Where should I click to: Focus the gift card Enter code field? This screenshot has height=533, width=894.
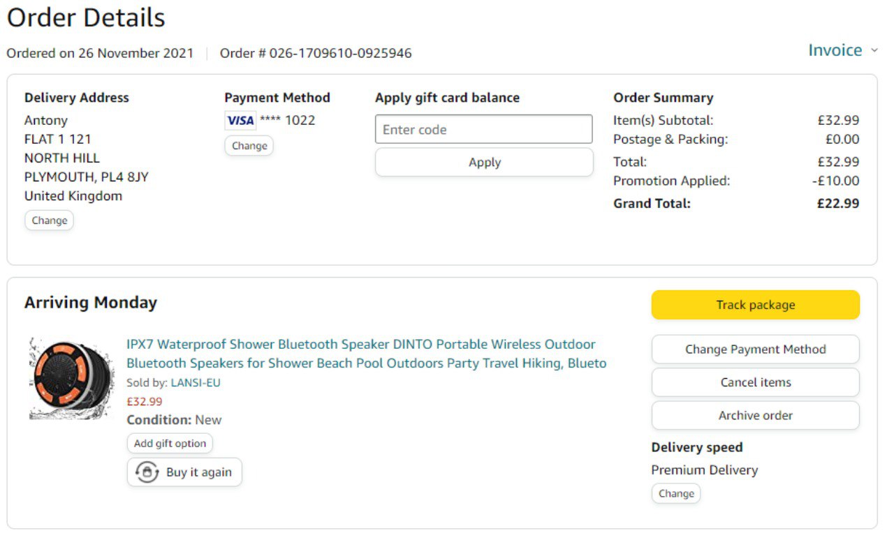483,130
